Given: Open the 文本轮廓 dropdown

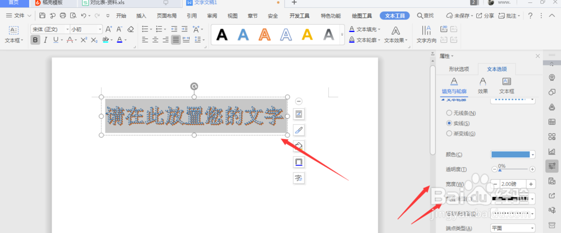Looking at the screenshot, I should click(365, 40).
